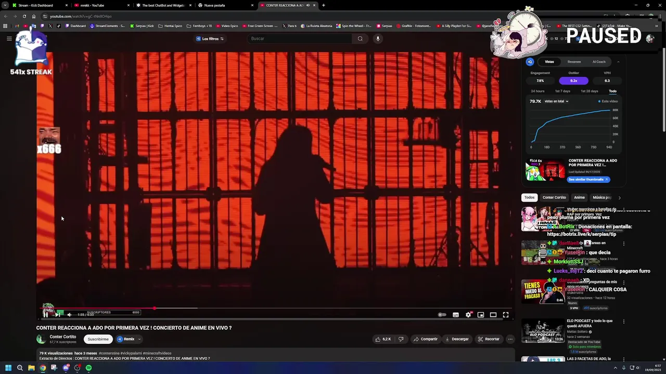Switch to the AI Coach tab
This screenshot has width=666, height=374.
pyautogui.click(x=599, y=62)
